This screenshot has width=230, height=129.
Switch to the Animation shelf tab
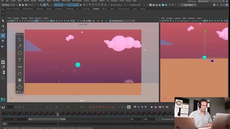click(x=59, y=9)
